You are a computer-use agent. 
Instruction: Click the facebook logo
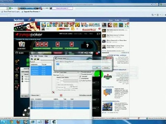click(19, 20)
